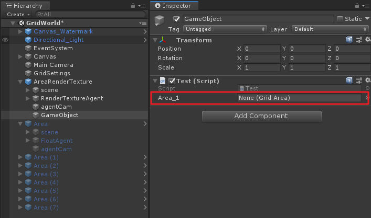Open Transform component help reference
The height and width of the screenshot is (218, 371).
click(x=349, y=40)
